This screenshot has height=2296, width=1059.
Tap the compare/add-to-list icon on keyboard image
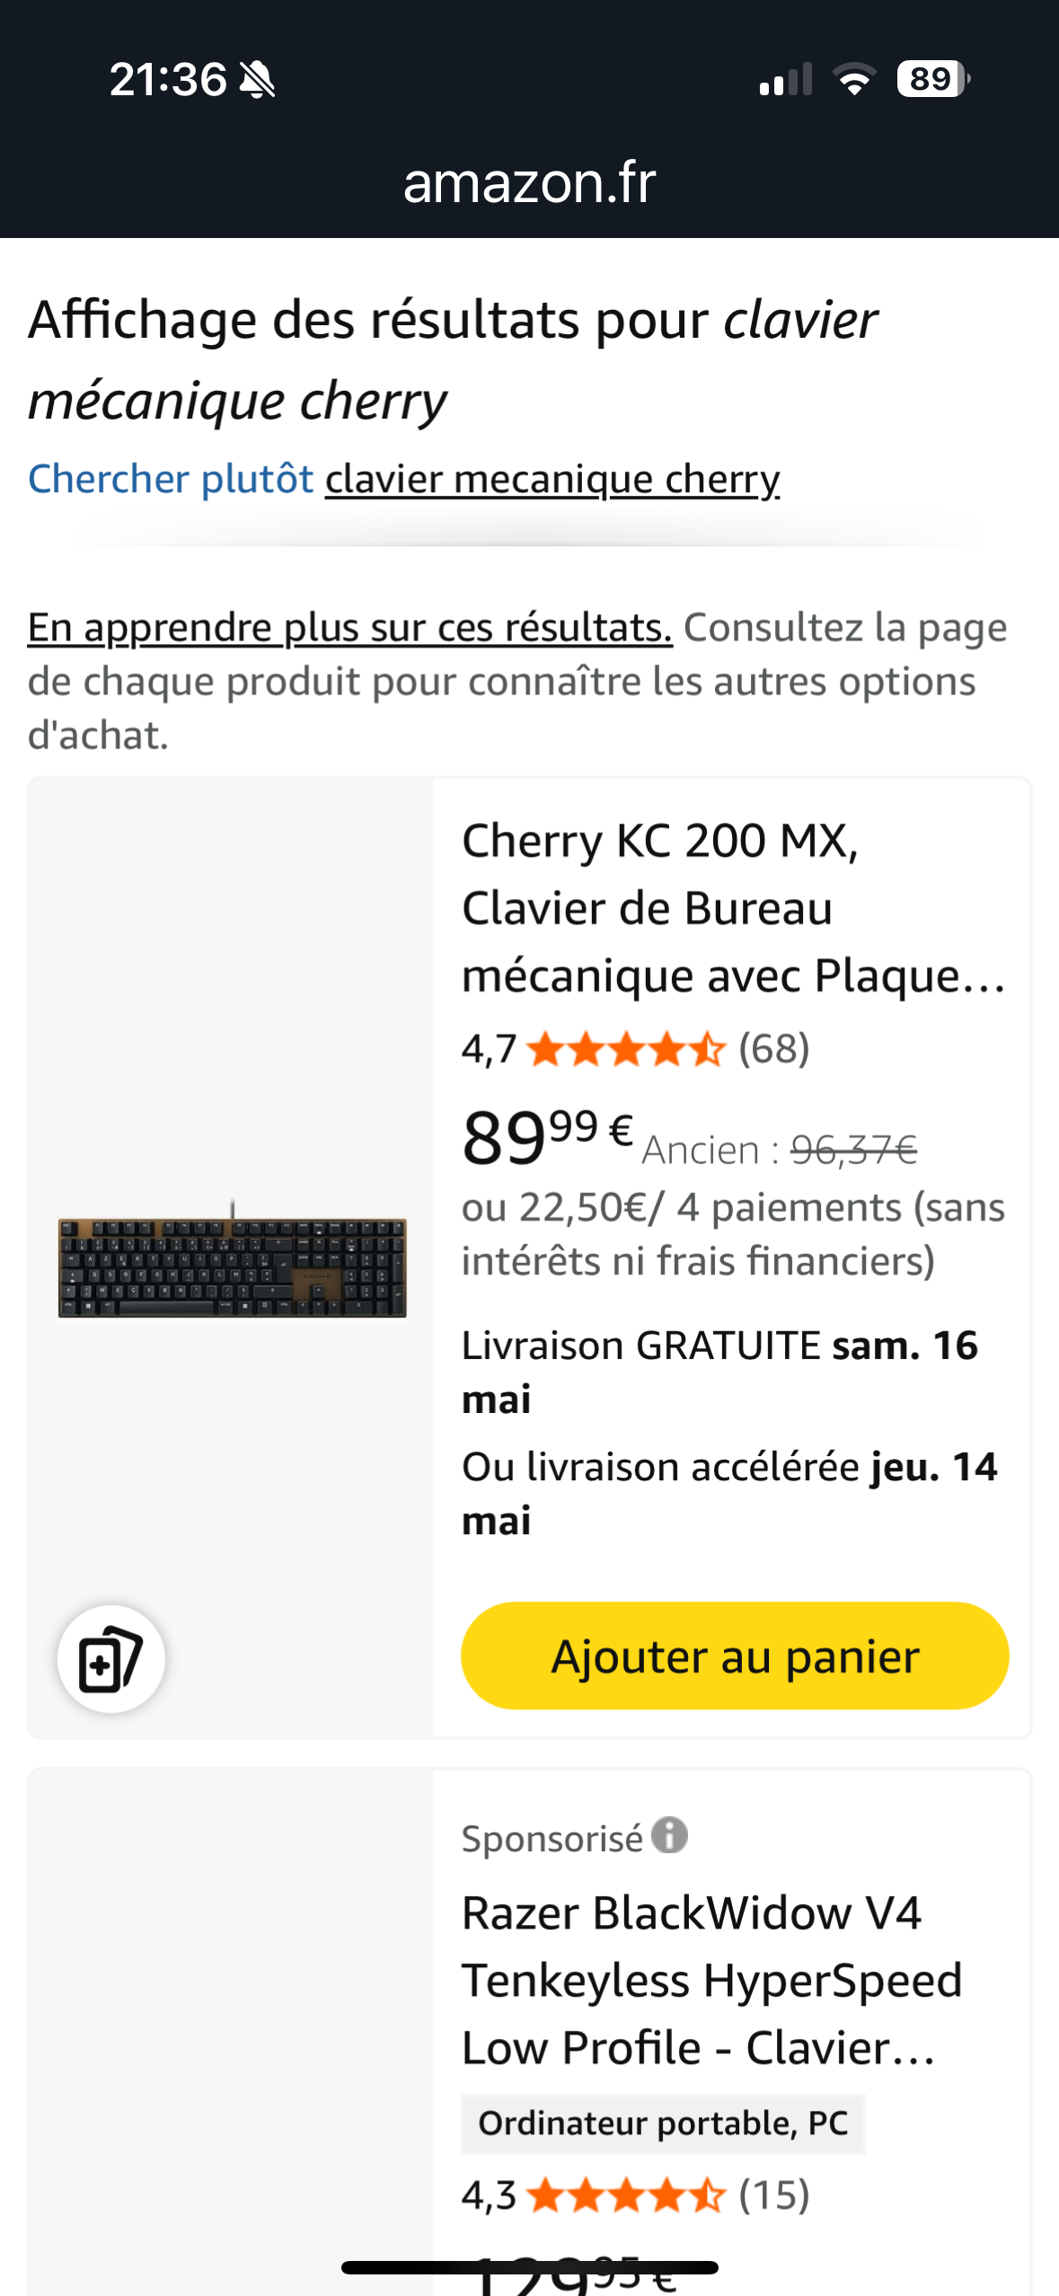click(x=110, y=1658)
